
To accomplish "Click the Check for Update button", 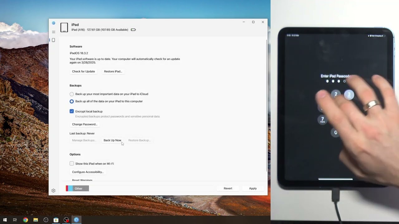I will tap(84, 72).
